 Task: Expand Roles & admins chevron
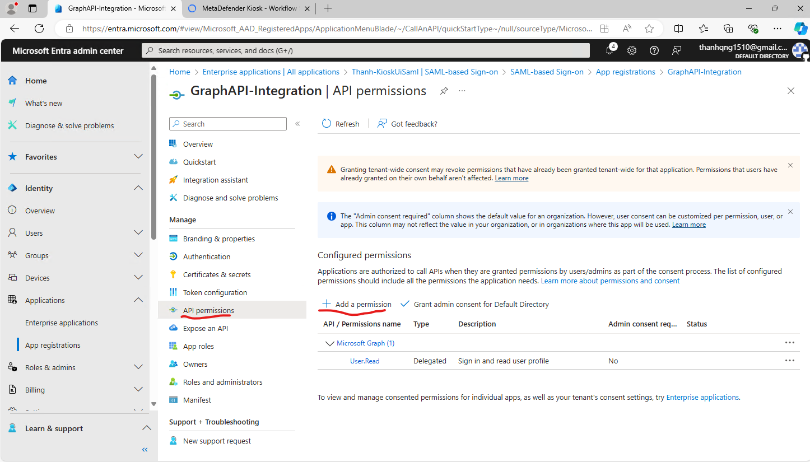tap(138, 367)
